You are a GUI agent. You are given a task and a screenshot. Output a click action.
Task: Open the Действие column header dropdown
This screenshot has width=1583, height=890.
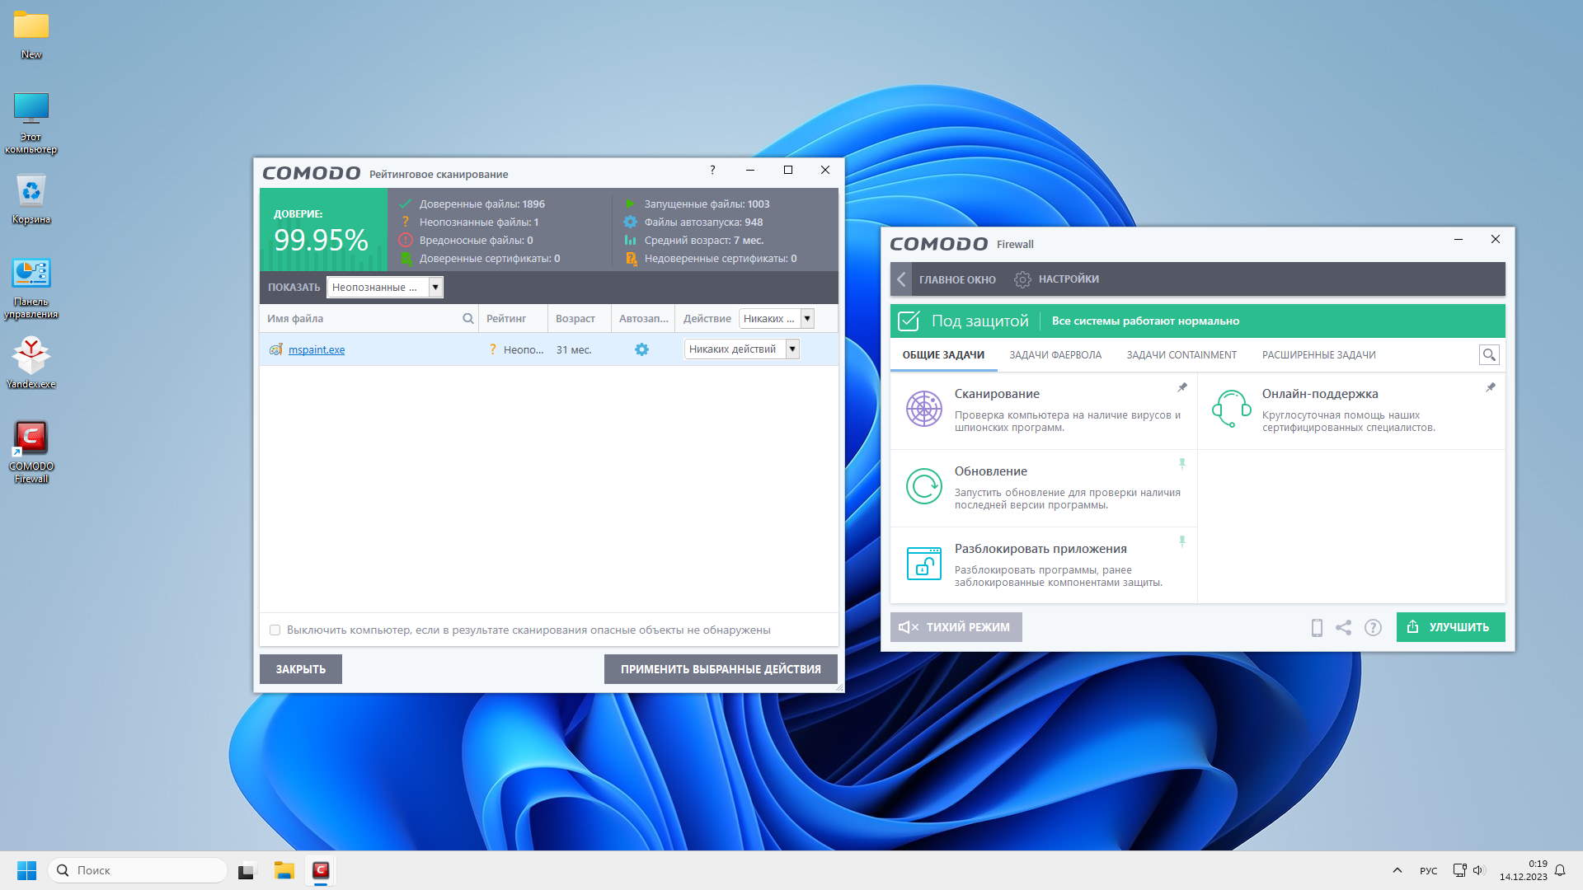pos(808,319)
